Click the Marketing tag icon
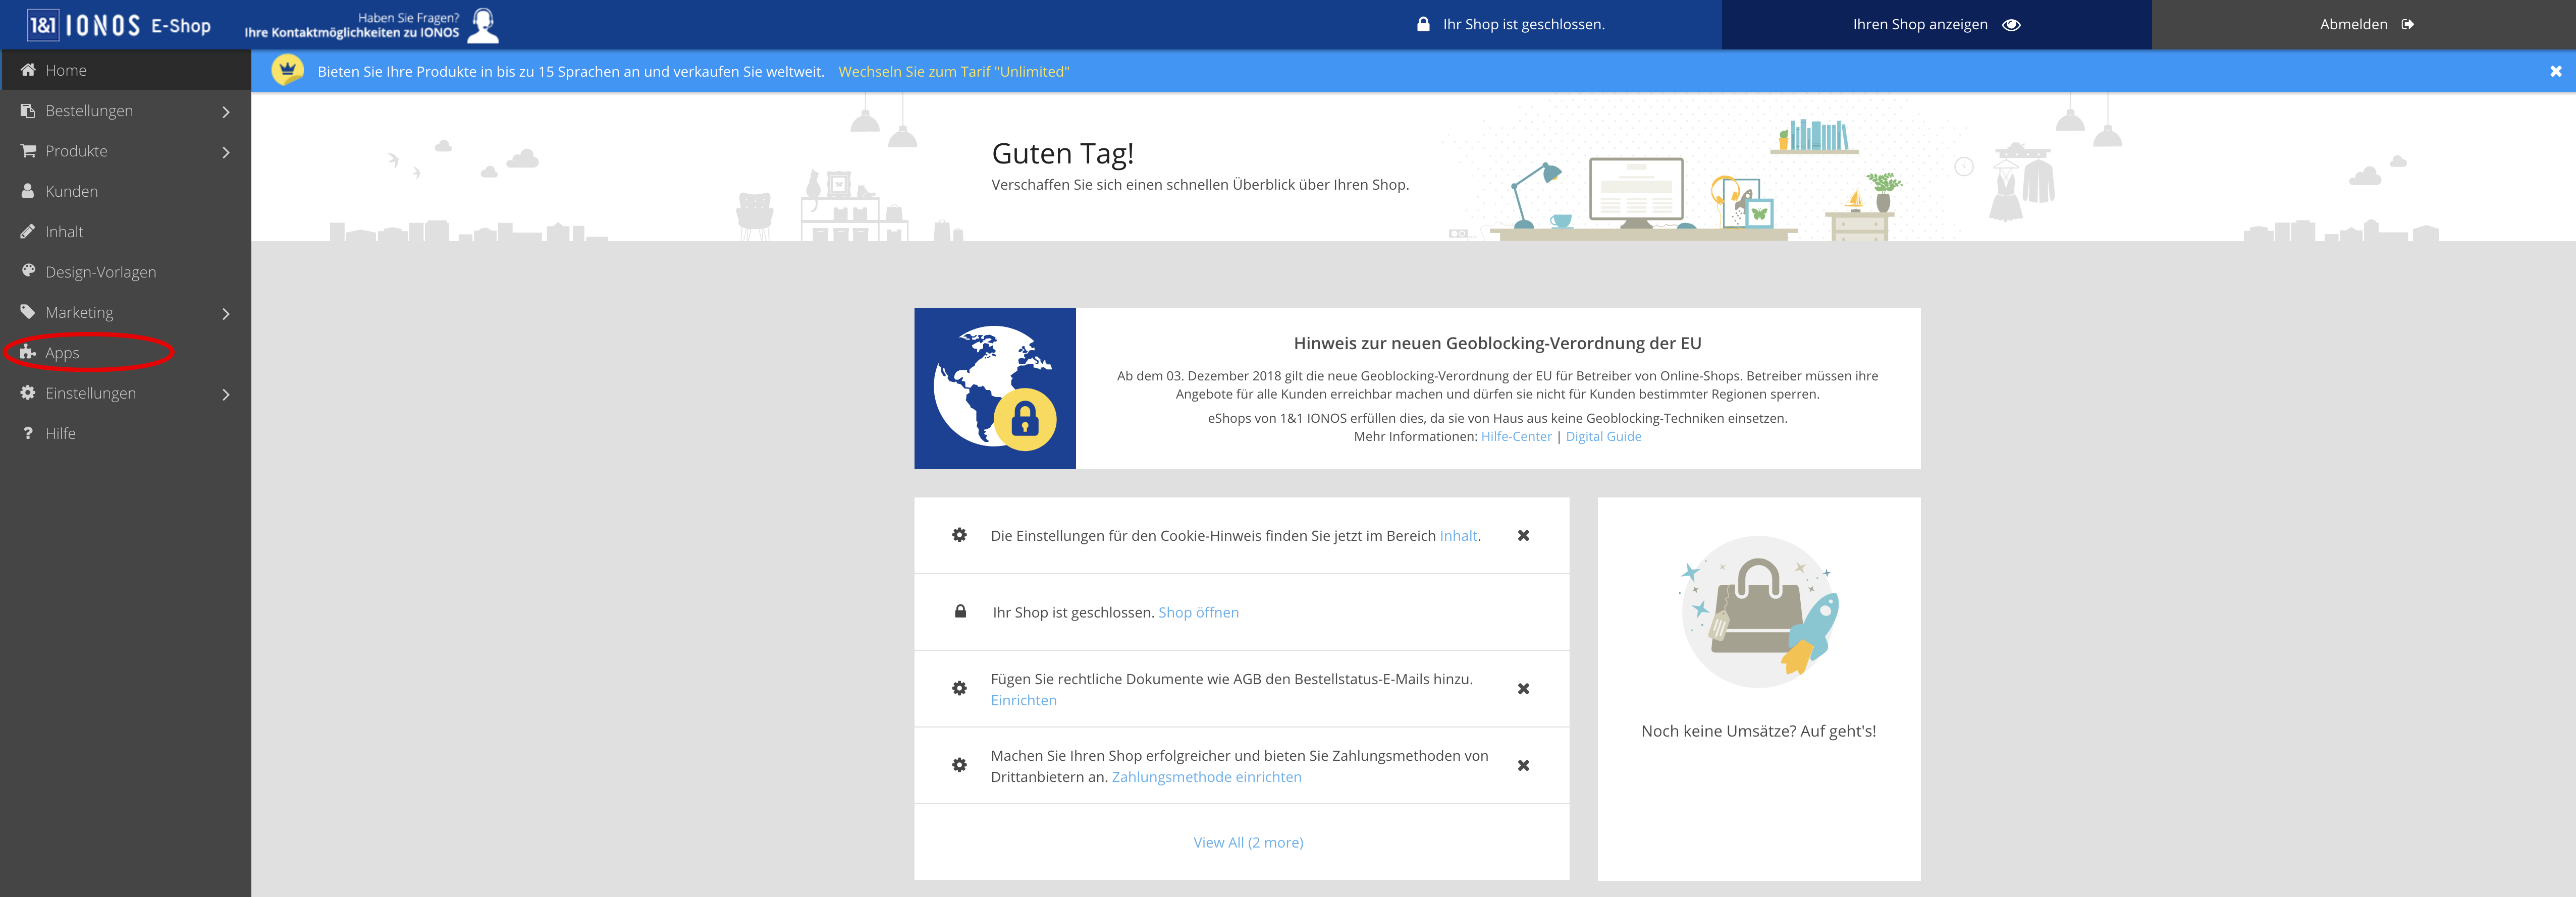This screenshot has height=897, width=2576. pos(28,311)
